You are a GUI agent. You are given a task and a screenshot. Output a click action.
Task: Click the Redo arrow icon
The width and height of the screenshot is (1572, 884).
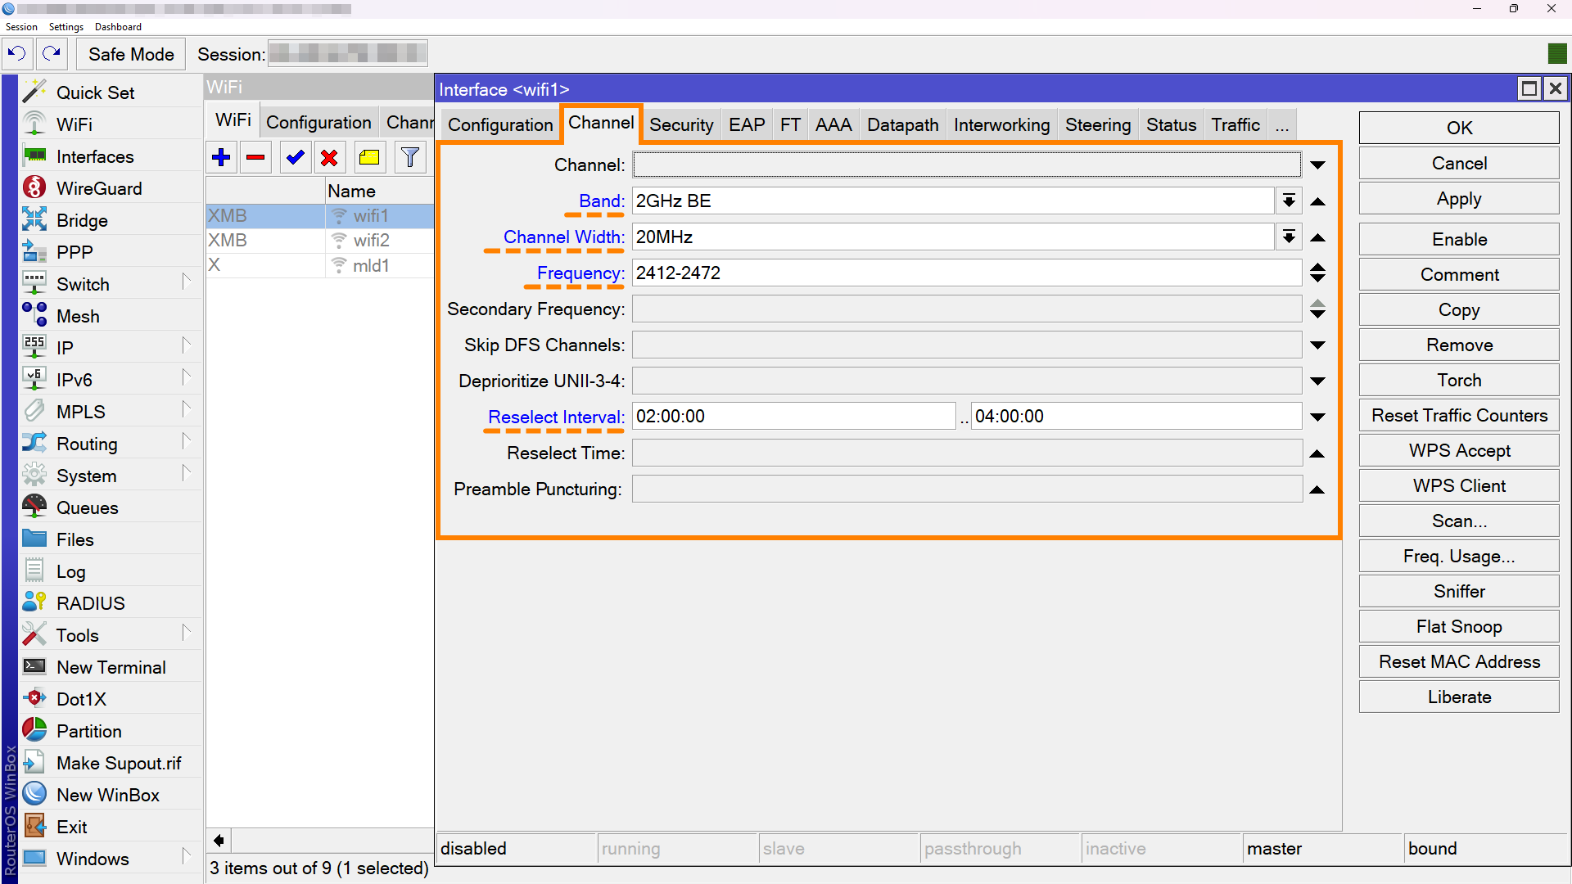tap(52, 54)
